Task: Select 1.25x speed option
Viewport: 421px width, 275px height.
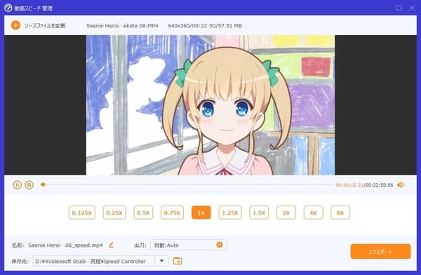Action: (x=230, y=213)
